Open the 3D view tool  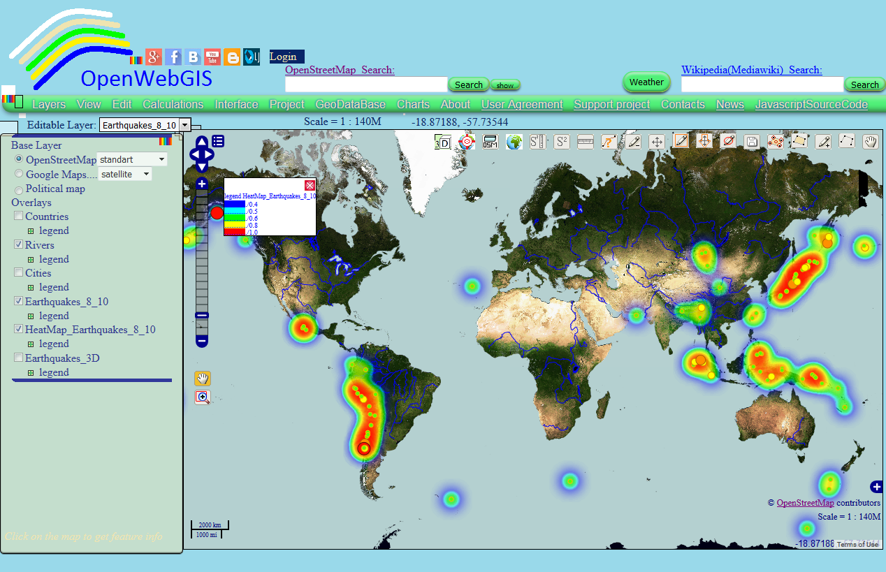(443, 142)
